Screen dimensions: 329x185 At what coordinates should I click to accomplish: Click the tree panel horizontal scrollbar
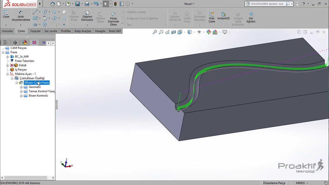tap(25, 178)
